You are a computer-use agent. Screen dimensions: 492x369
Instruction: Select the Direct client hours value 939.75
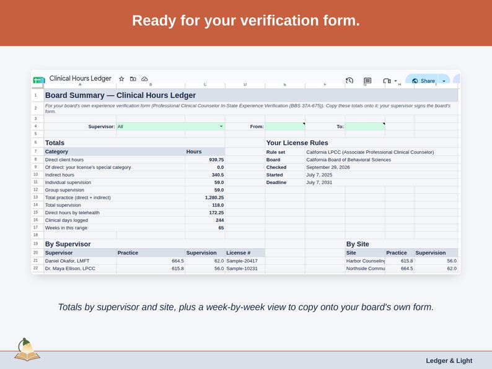tap(205, 160)
